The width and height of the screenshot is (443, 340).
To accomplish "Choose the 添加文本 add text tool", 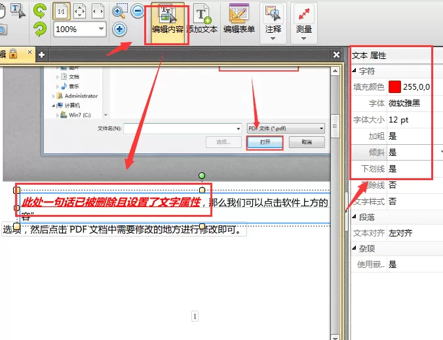I will click(x=202, y=20).
